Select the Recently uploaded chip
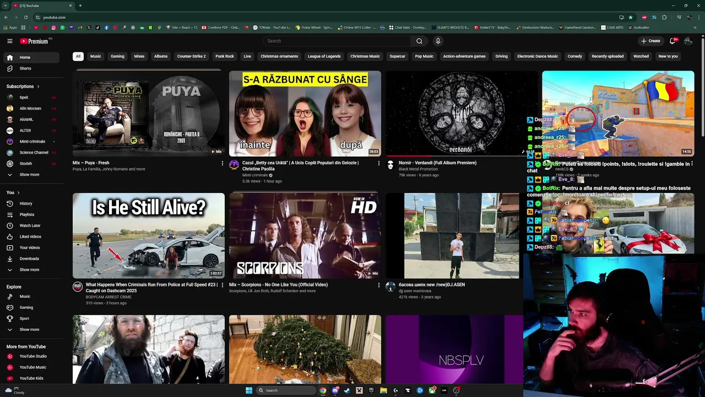The image size is (705, 397). 608,56
